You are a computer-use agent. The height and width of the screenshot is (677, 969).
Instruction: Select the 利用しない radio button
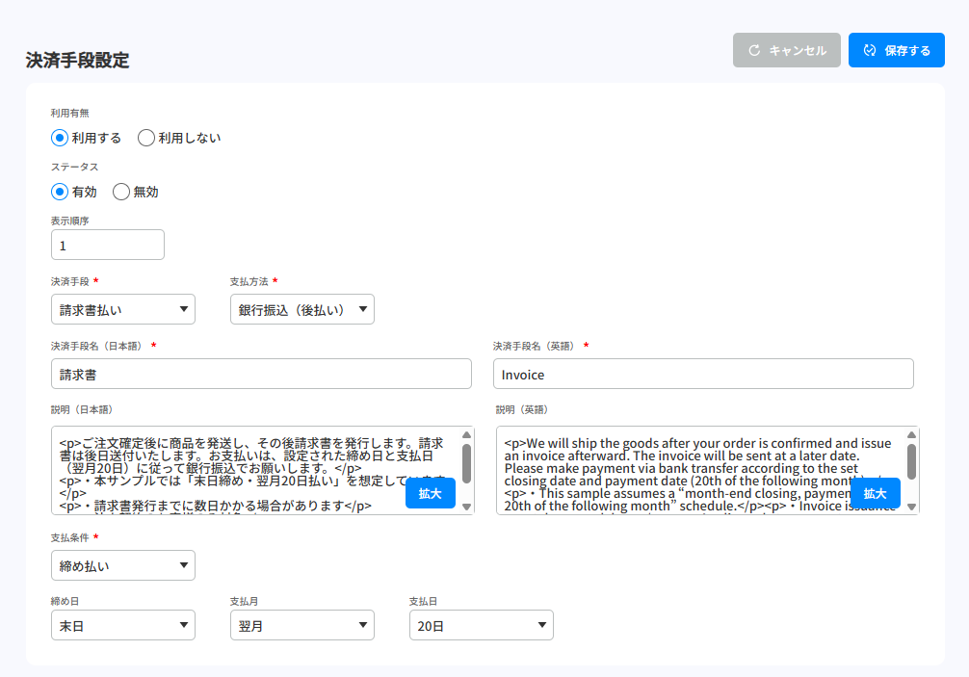[x=146, y=138]
